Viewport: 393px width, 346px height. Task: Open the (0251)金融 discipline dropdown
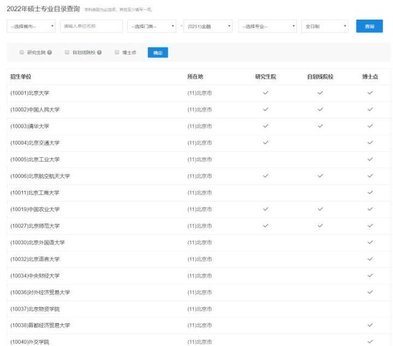click(x=208, y=26)
